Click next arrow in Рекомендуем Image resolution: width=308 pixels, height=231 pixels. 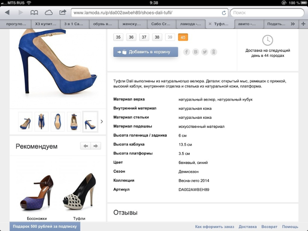pyautogui.click(x=96, y=146)
